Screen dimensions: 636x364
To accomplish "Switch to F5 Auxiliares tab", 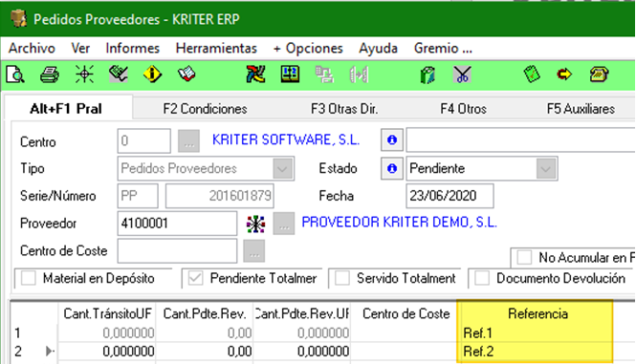I will [581, 109].
